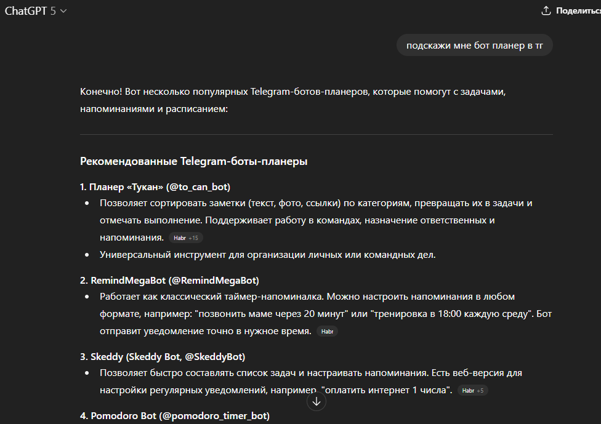Click the quoted example 'оплатить интернет 1 числа'

click(x=387, y=391)
